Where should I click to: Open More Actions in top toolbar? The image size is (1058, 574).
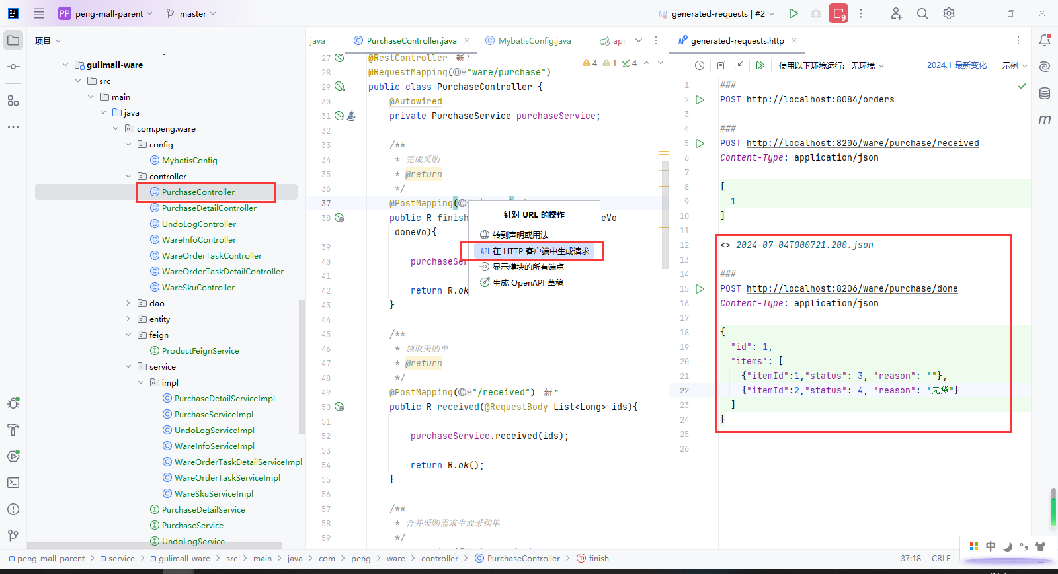point(861,13)
